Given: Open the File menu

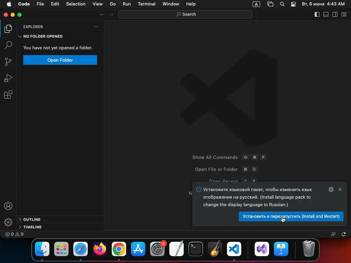Looking at the screenshot, I should coord(40,4).
